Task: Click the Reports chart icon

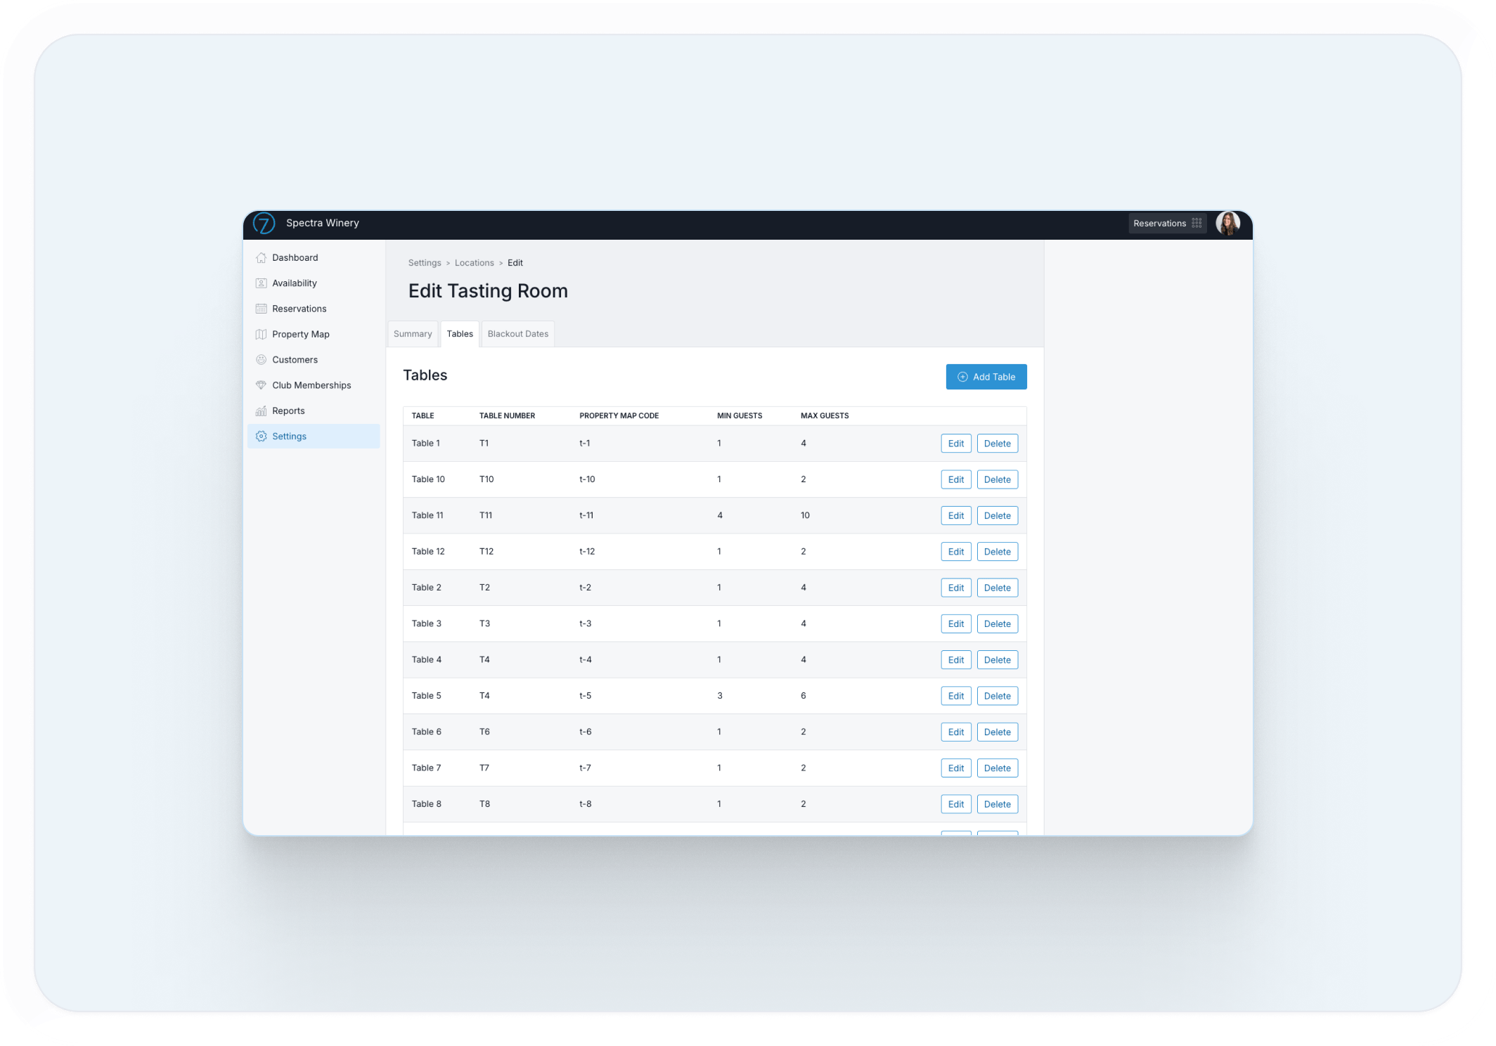Action: (x=262, y=411)
